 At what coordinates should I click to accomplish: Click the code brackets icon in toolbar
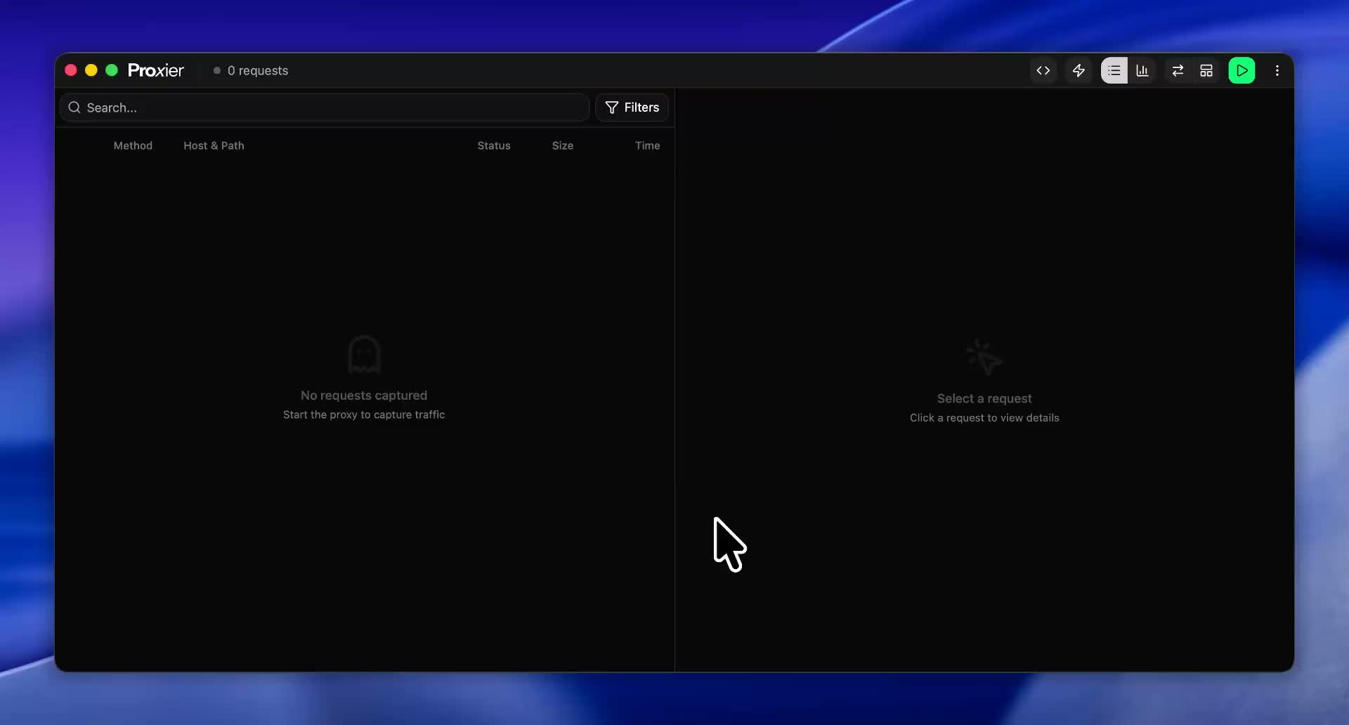click(x=1043, y=70)
